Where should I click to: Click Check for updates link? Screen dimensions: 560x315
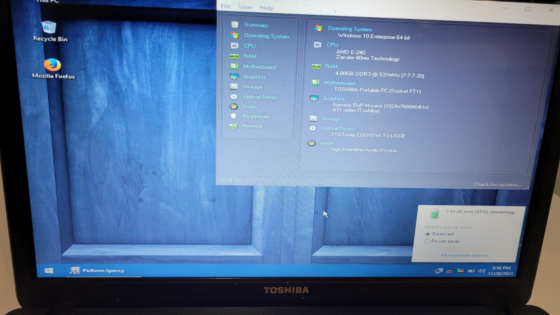point(497,184)
